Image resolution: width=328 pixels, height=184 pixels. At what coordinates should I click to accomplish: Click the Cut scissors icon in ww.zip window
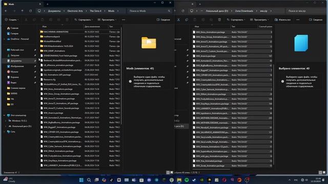pyautogui.click(x=178, y=19)
